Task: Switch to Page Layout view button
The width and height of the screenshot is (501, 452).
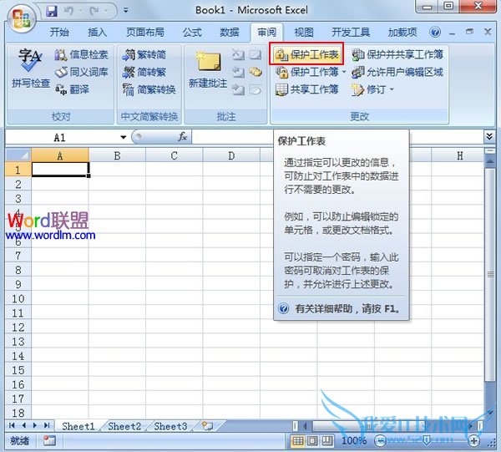Action: [x=312, y=441]
